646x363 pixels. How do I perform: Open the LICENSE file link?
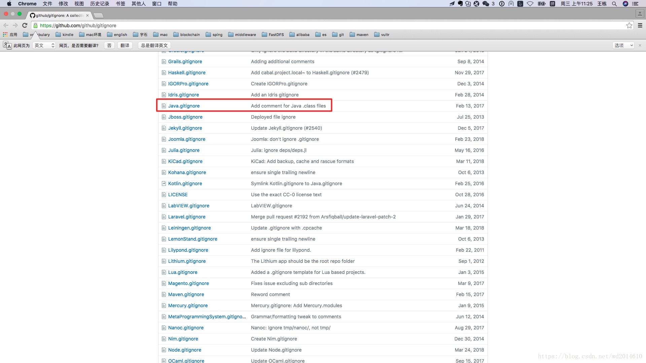pos(178,195)
